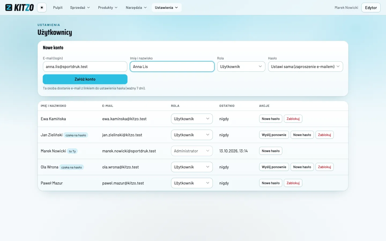Click the Marek Nowicki user name in header
This screenshot has height=241, width=386.
coord(346,7)
